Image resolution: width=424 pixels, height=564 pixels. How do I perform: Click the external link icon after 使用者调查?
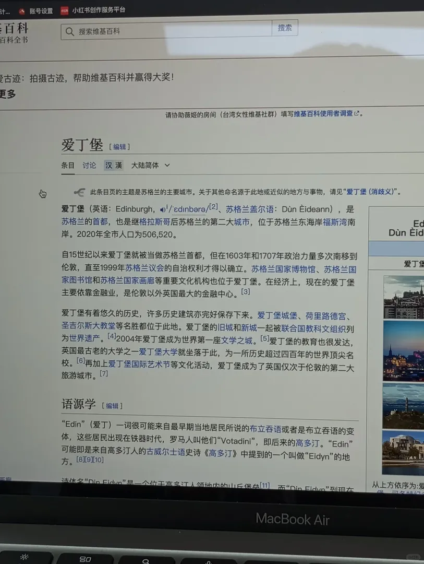356,113
